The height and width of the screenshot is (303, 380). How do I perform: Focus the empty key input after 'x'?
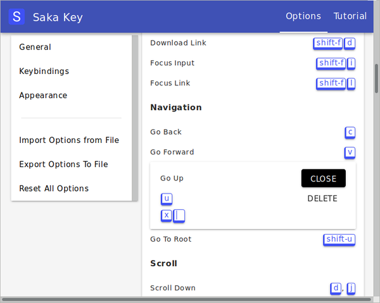coord(179,216)
